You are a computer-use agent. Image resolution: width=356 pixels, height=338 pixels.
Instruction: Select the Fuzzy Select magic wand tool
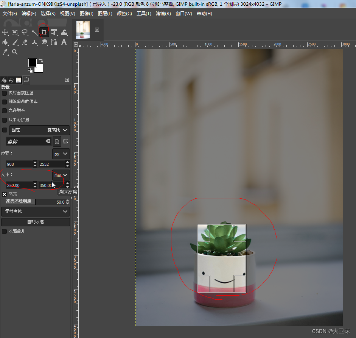[34, 33]
